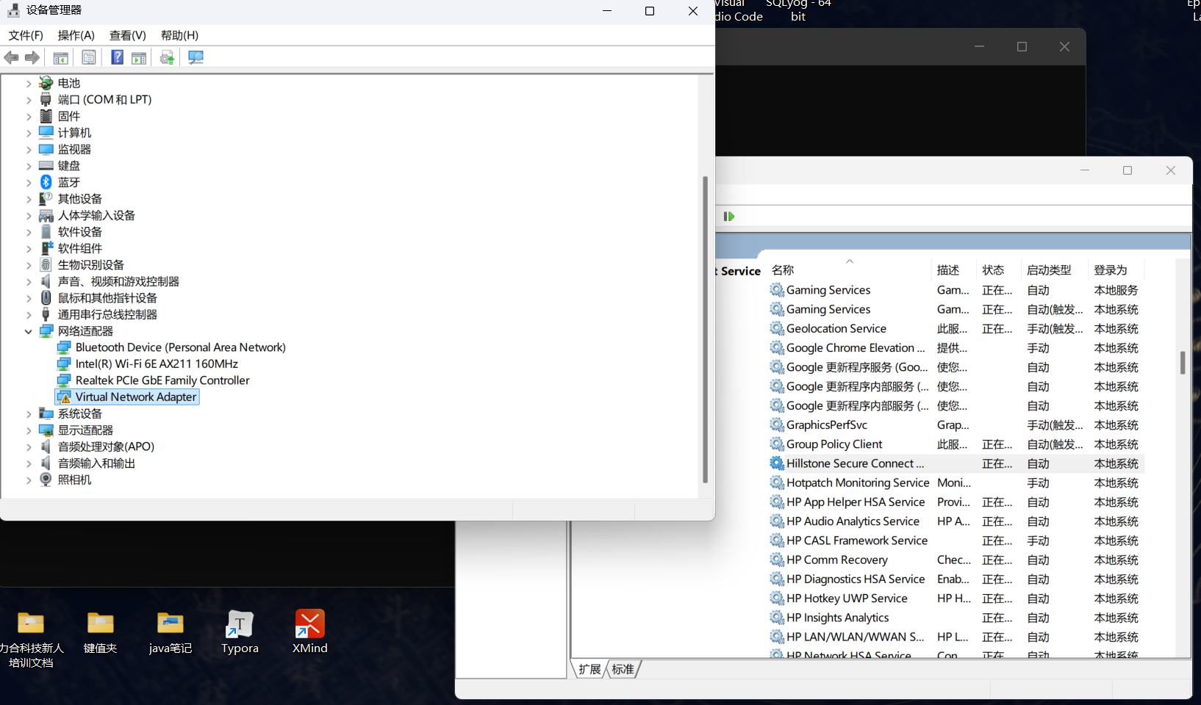Click the Back arrow in Device Manager toolbar

pyautogui.click(x=11, y=57)
